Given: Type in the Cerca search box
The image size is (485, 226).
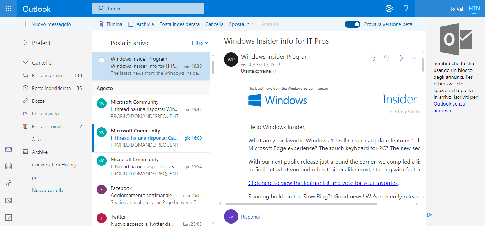Looking at the screenshot, I should (x=148, y=8).
